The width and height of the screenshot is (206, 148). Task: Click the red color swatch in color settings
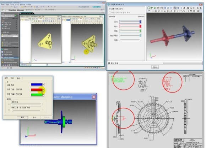pyautogui.click(x=37, y=90)
